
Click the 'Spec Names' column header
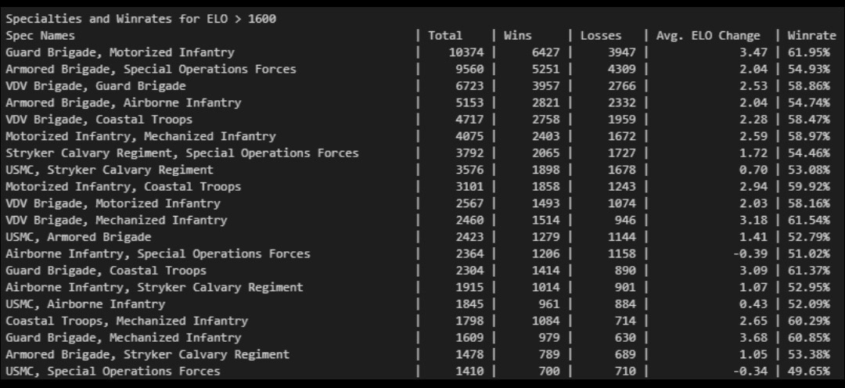point(41,35)
